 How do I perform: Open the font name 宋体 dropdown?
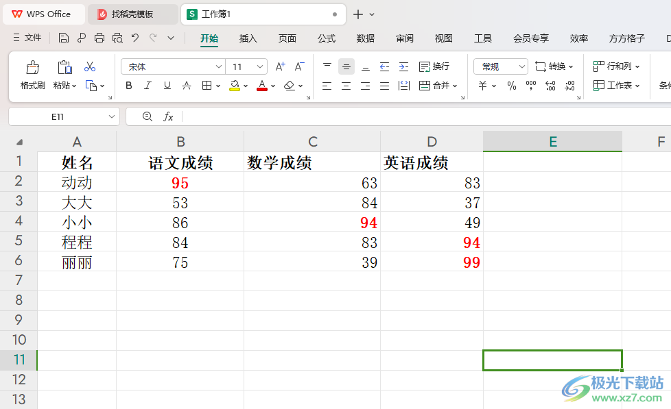(x=219, y=66)
